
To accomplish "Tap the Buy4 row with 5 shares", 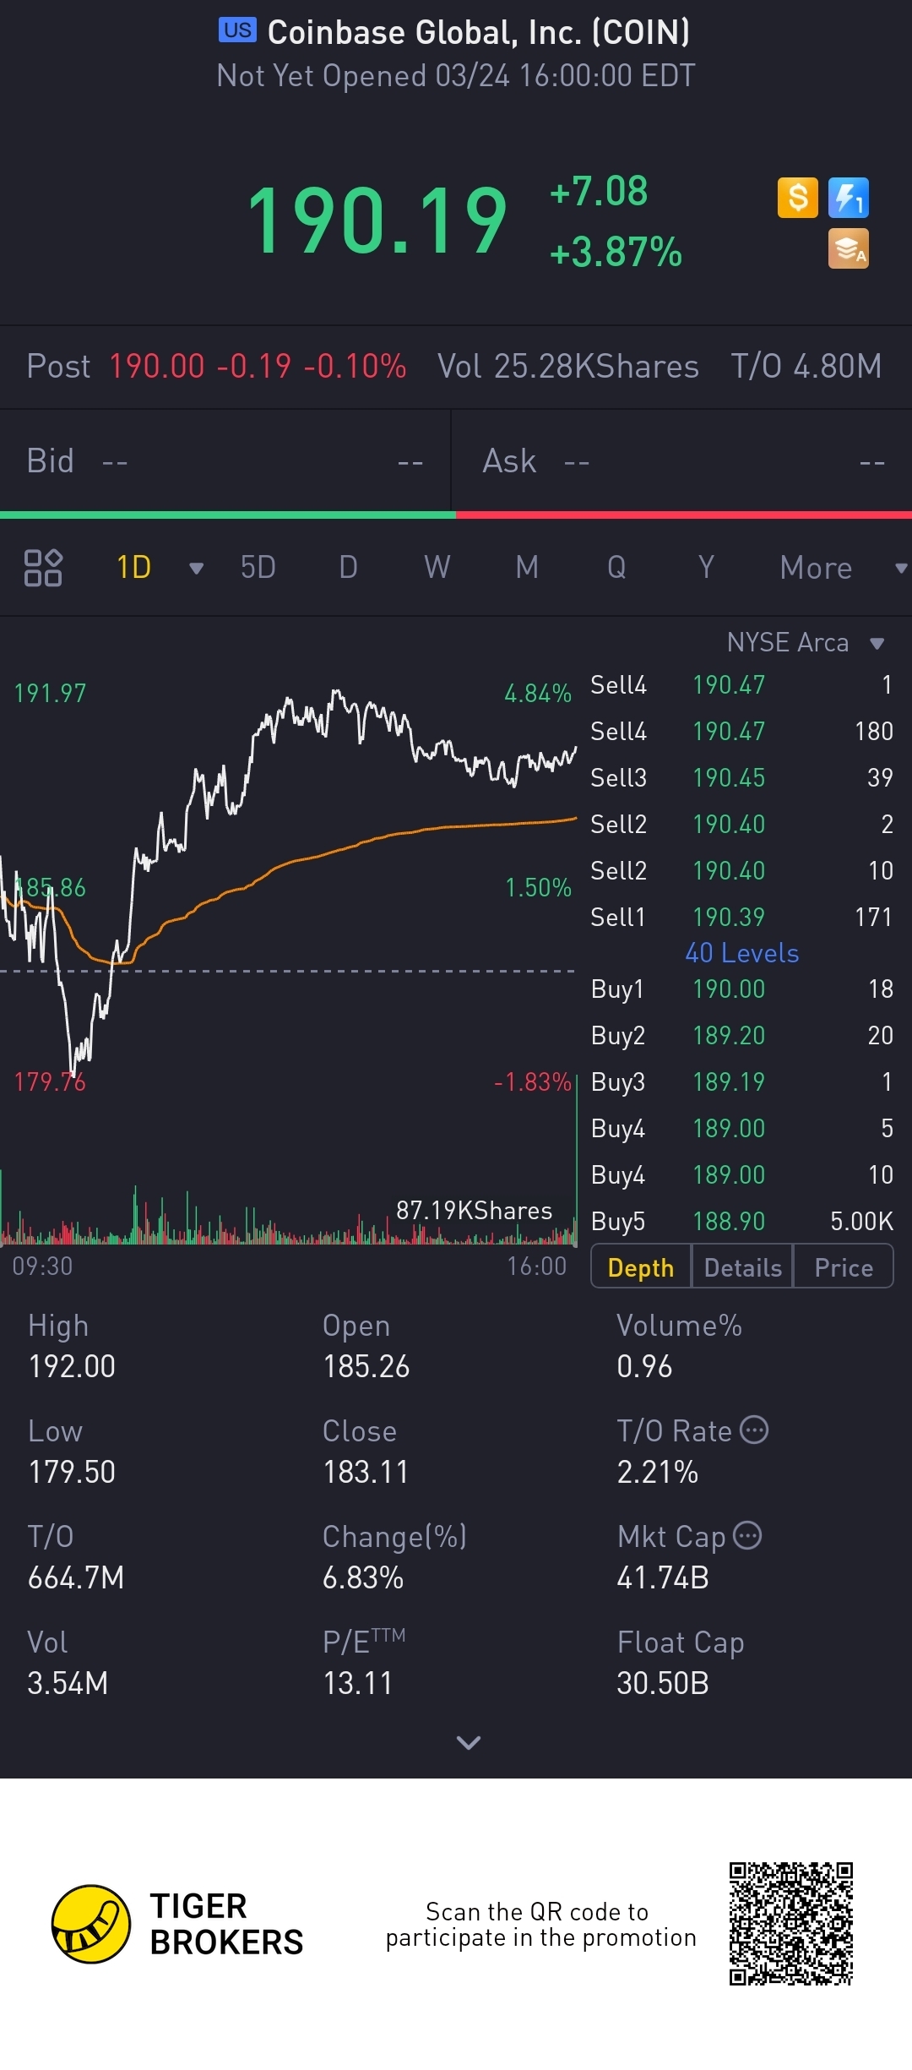I will pyautogui.click(x=741, y=1128).
